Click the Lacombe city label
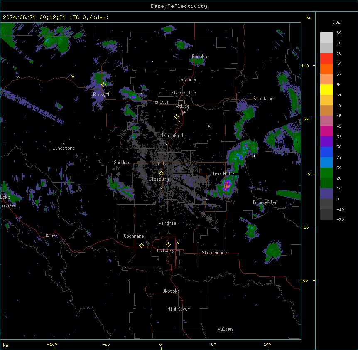 (187, 79)
